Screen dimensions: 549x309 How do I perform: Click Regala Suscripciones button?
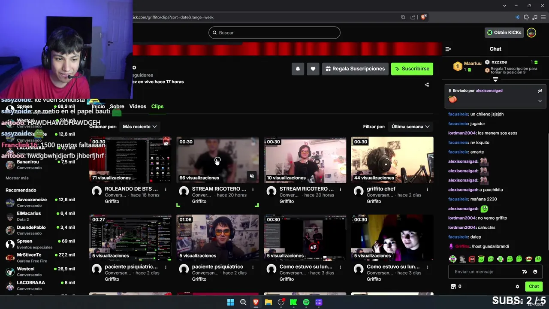tap(355, 69)
